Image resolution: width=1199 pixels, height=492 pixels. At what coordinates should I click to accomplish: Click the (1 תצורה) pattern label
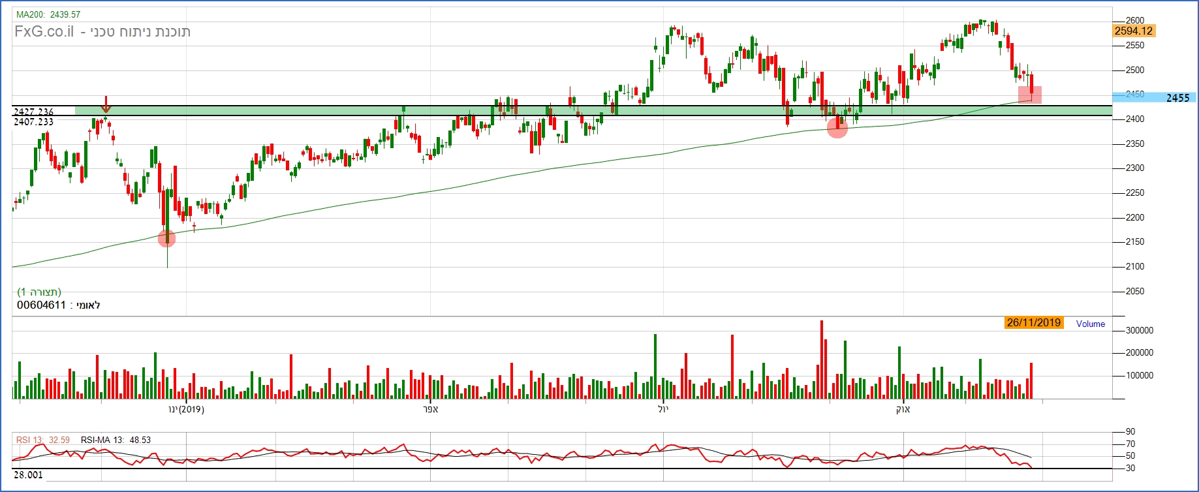pos(39,292)
